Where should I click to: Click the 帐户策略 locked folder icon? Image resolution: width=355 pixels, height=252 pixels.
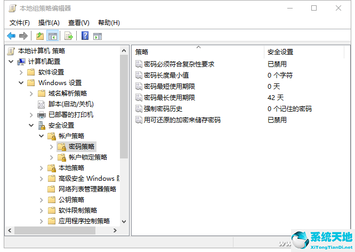pos(52,136)
